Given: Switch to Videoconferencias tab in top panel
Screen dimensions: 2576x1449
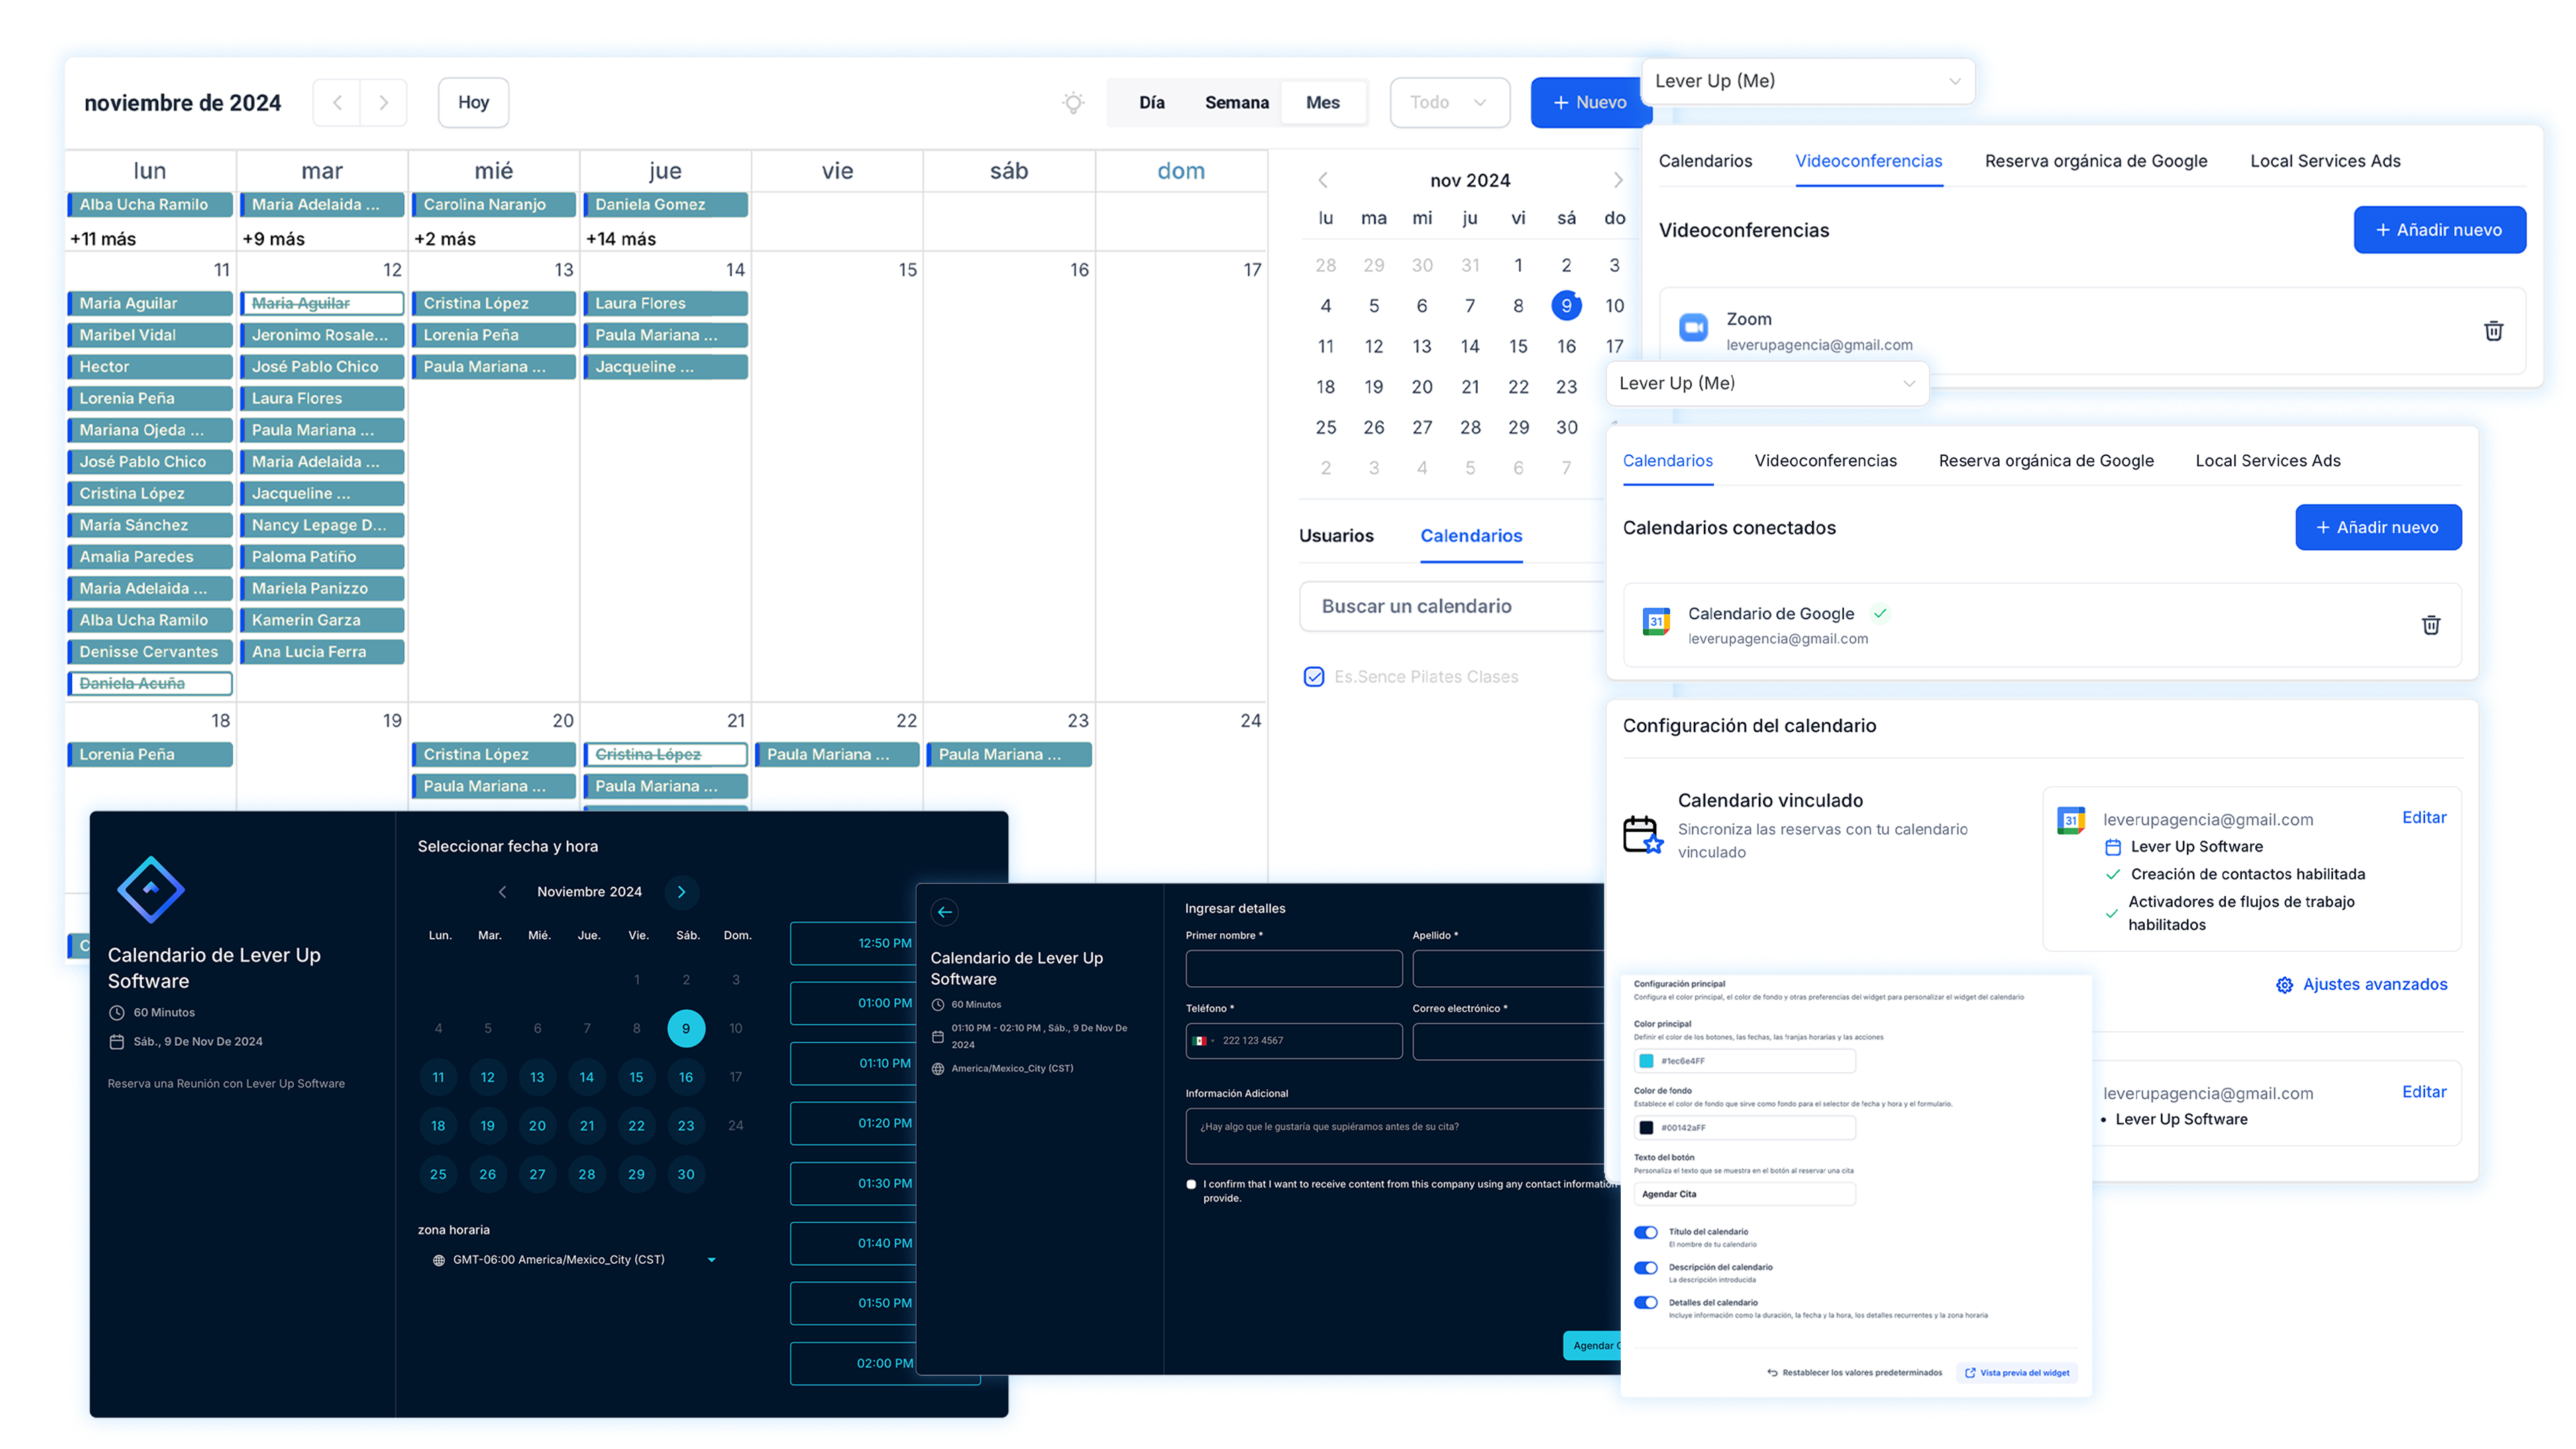Looking at the screenshot, I should click(x=1868, y=161).
